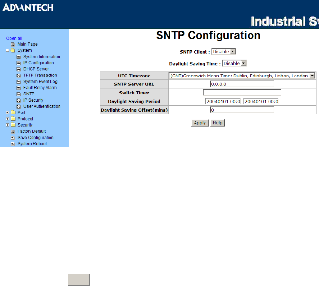Click the page icon beside System Information
The height and width of the screenshot is (286, 319).
19,57
